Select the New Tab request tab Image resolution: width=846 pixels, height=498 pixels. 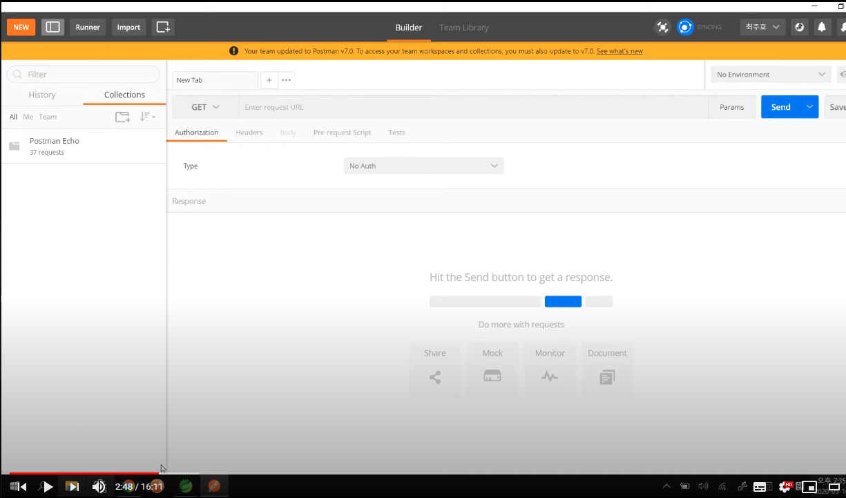(x=215, y=80)
